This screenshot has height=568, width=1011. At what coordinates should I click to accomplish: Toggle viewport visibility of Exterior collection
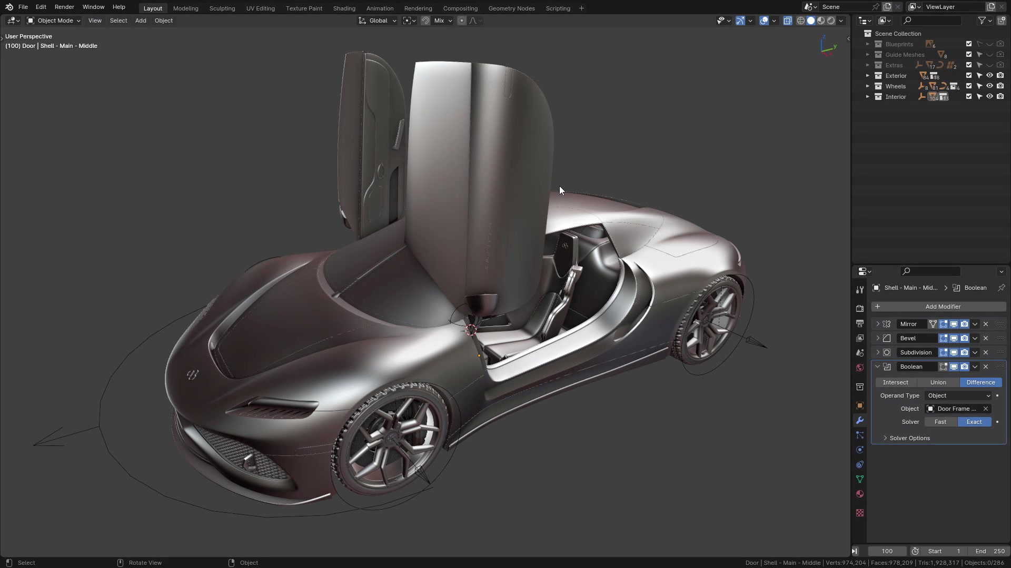click(x=989, y=76)
